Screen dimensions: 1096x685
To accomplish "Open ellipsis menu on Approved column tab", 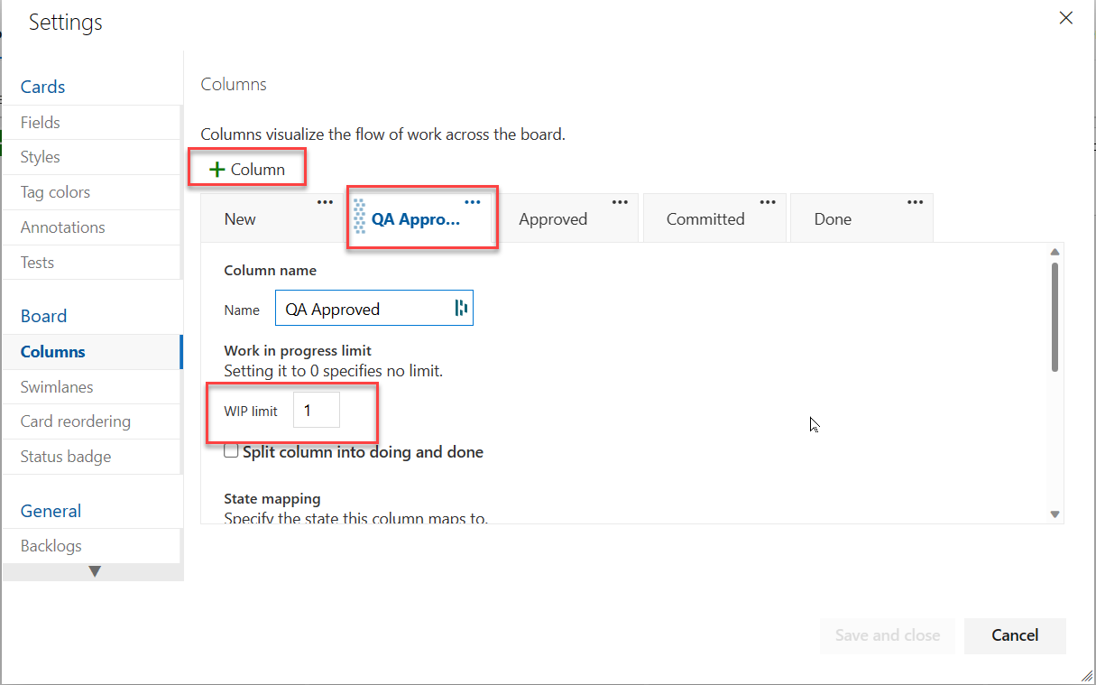I will pyautogui.click(x=620, y=203).
